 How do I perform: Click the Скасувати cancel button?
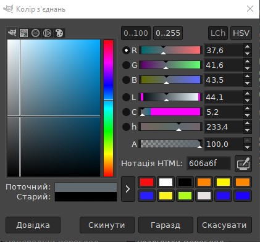(224, 225)
